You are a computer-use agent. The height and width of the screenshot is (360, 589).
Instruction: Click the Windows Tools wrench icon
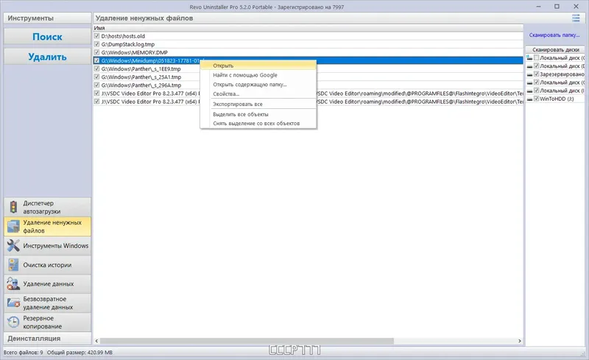click(13, 245)
